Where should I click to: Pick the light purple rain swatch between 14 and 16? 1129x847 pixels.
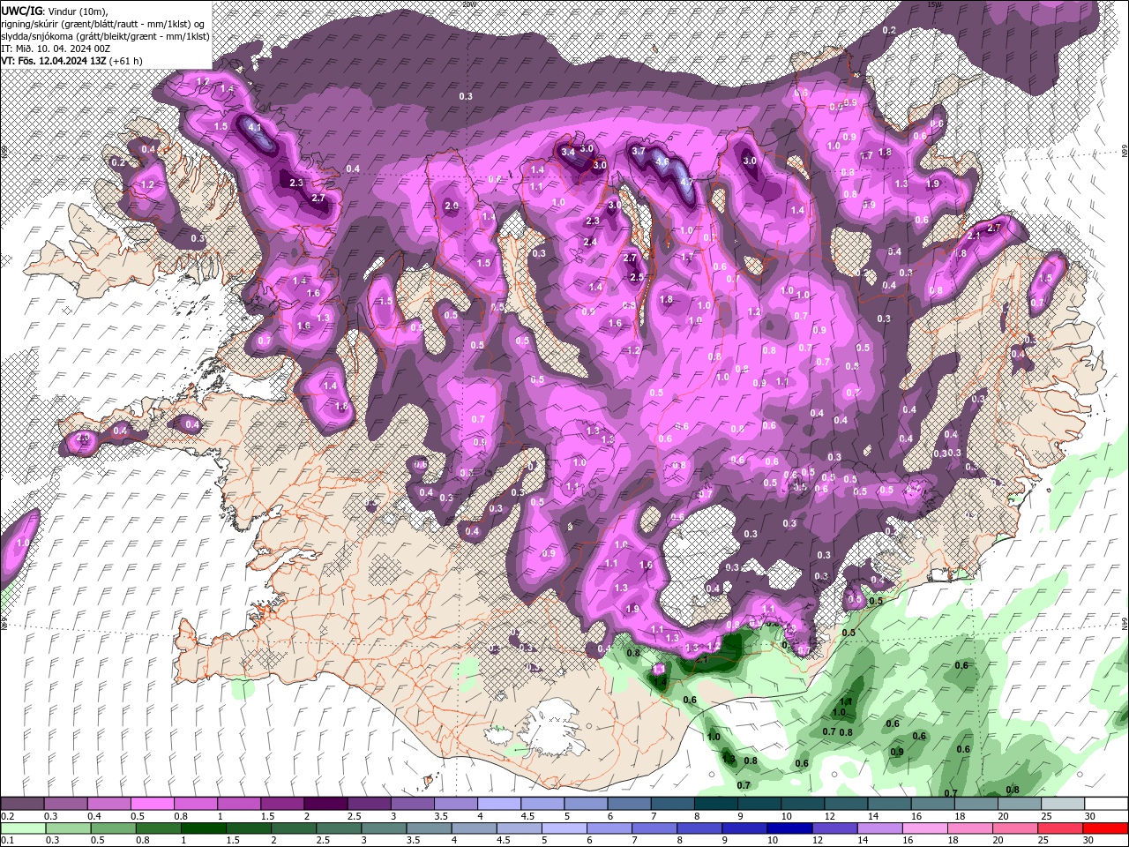click(879, 828)
